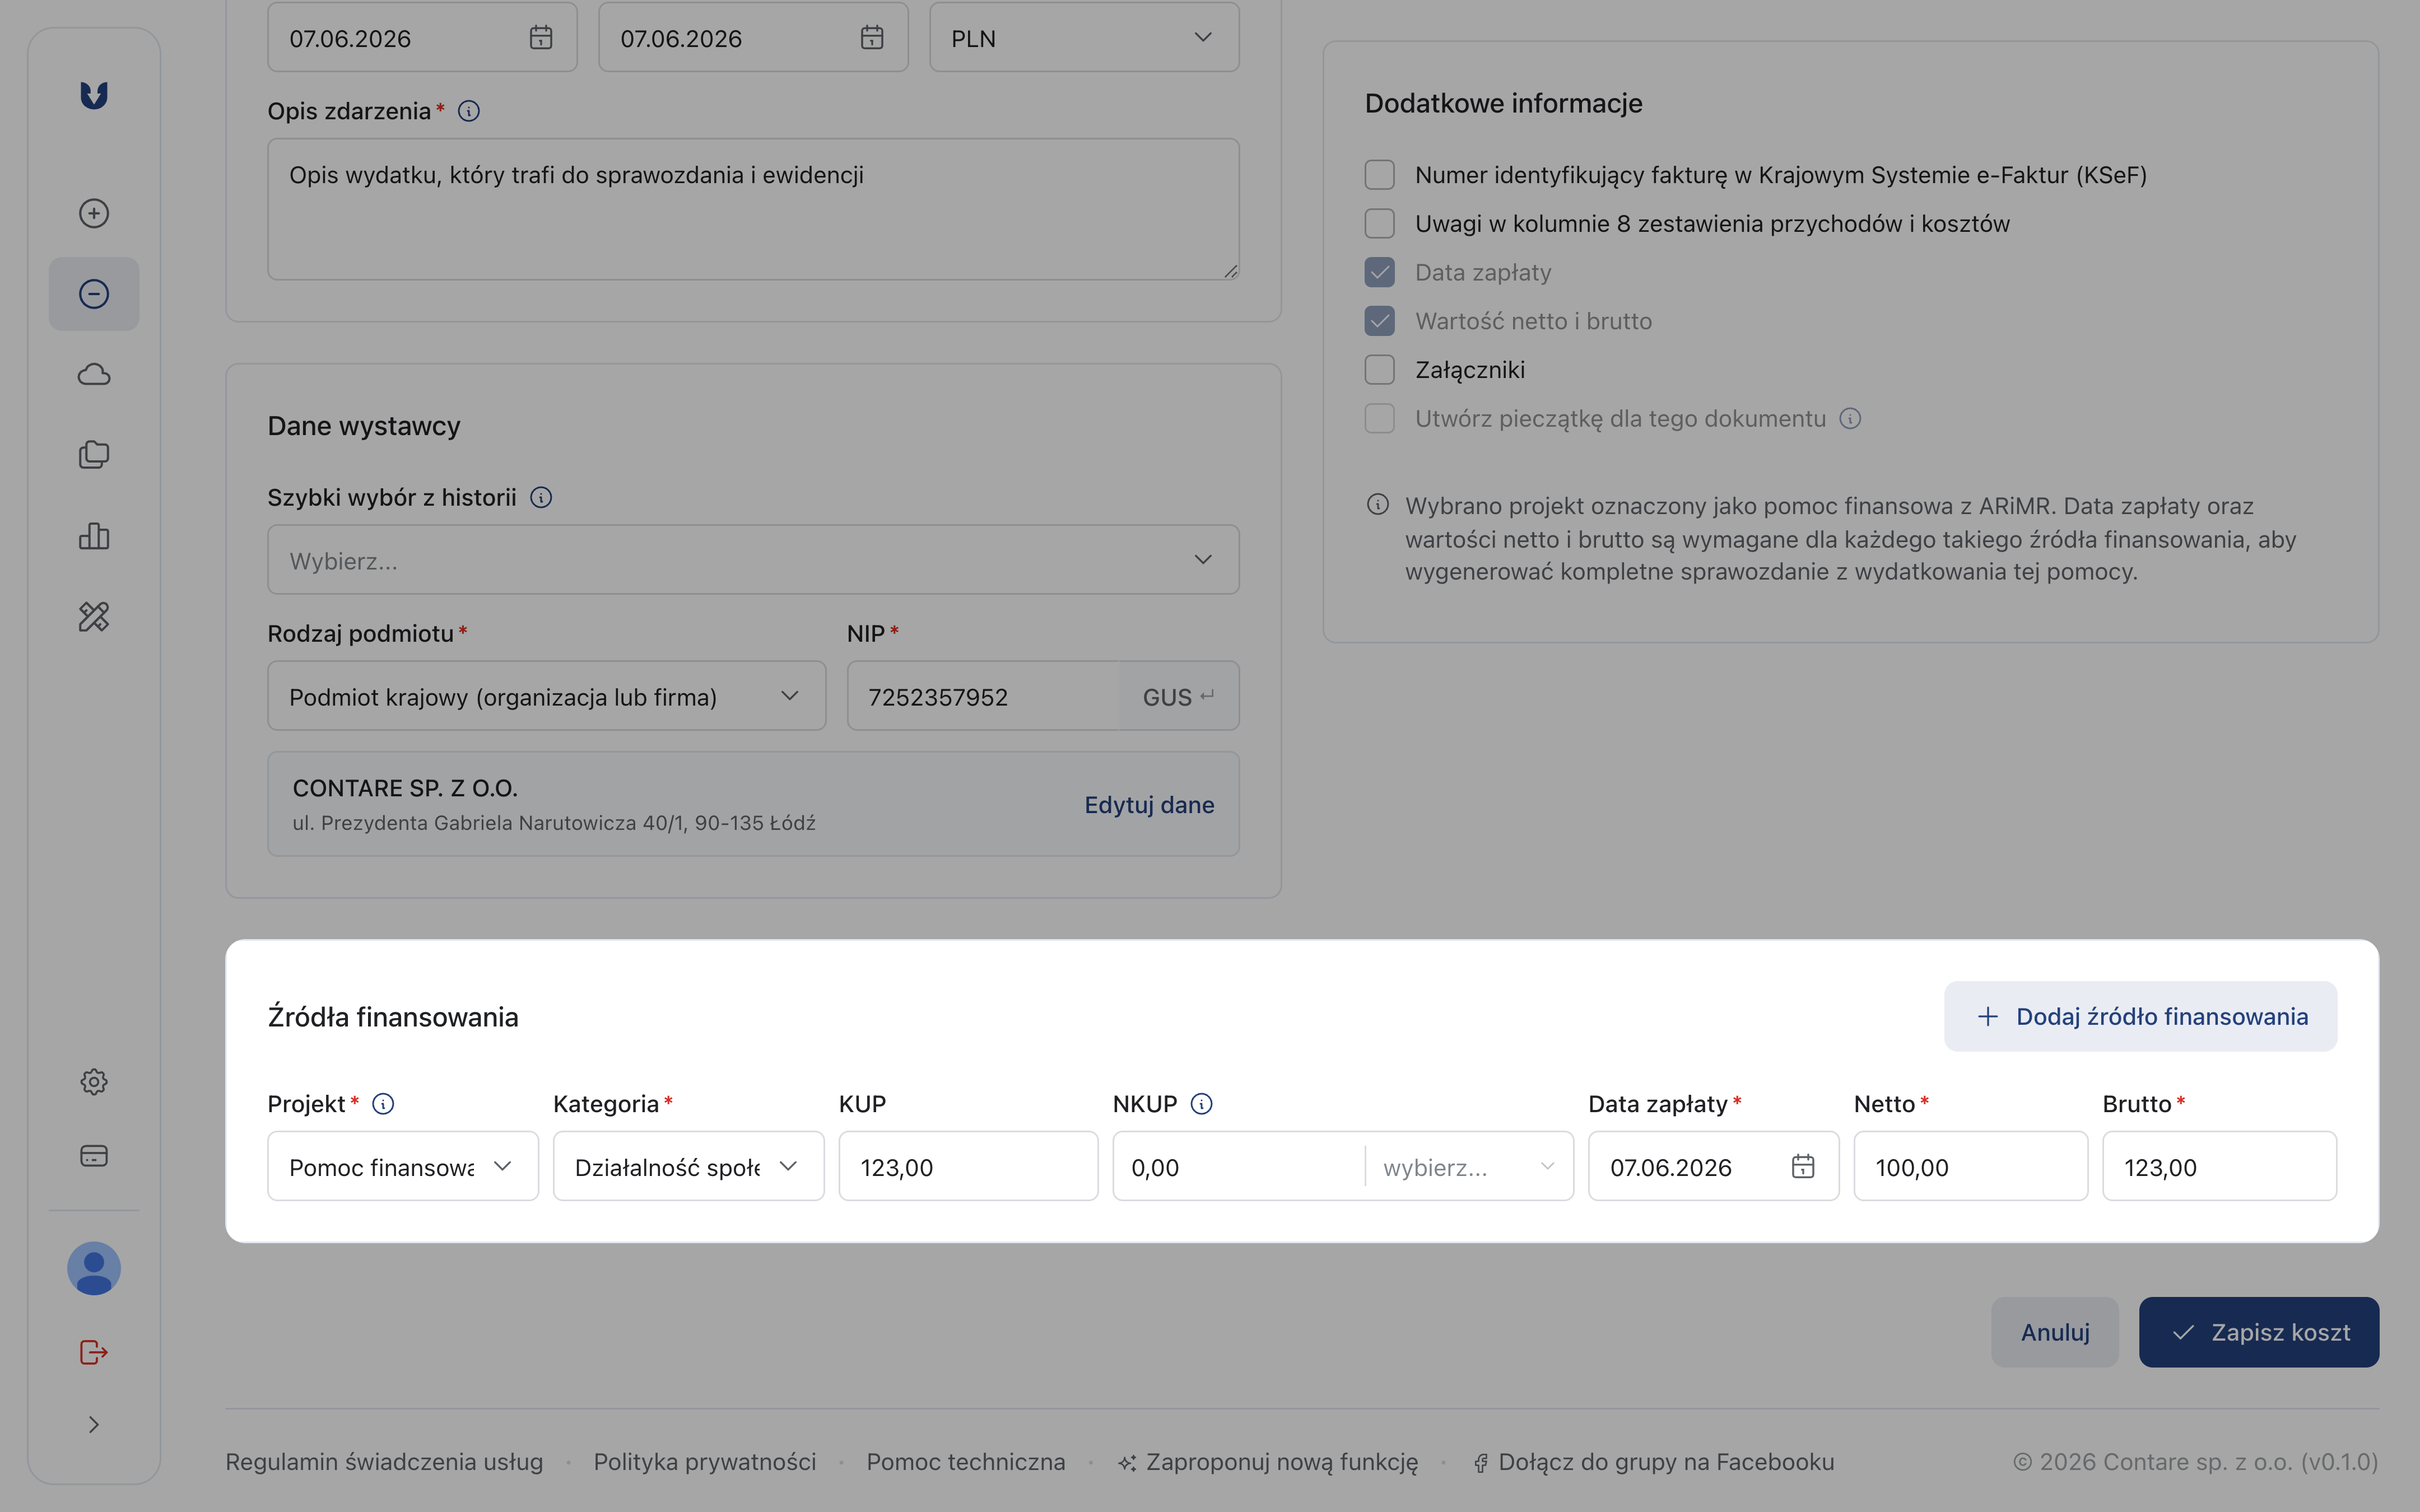Viewport: 2420px width, 1512px height.
Task: Click Dodaj źródło finansowania button
Action: tap(2140, 1016)
